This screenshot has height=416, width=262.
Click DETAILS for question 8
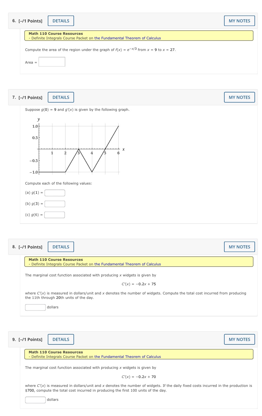pos(61,247)
